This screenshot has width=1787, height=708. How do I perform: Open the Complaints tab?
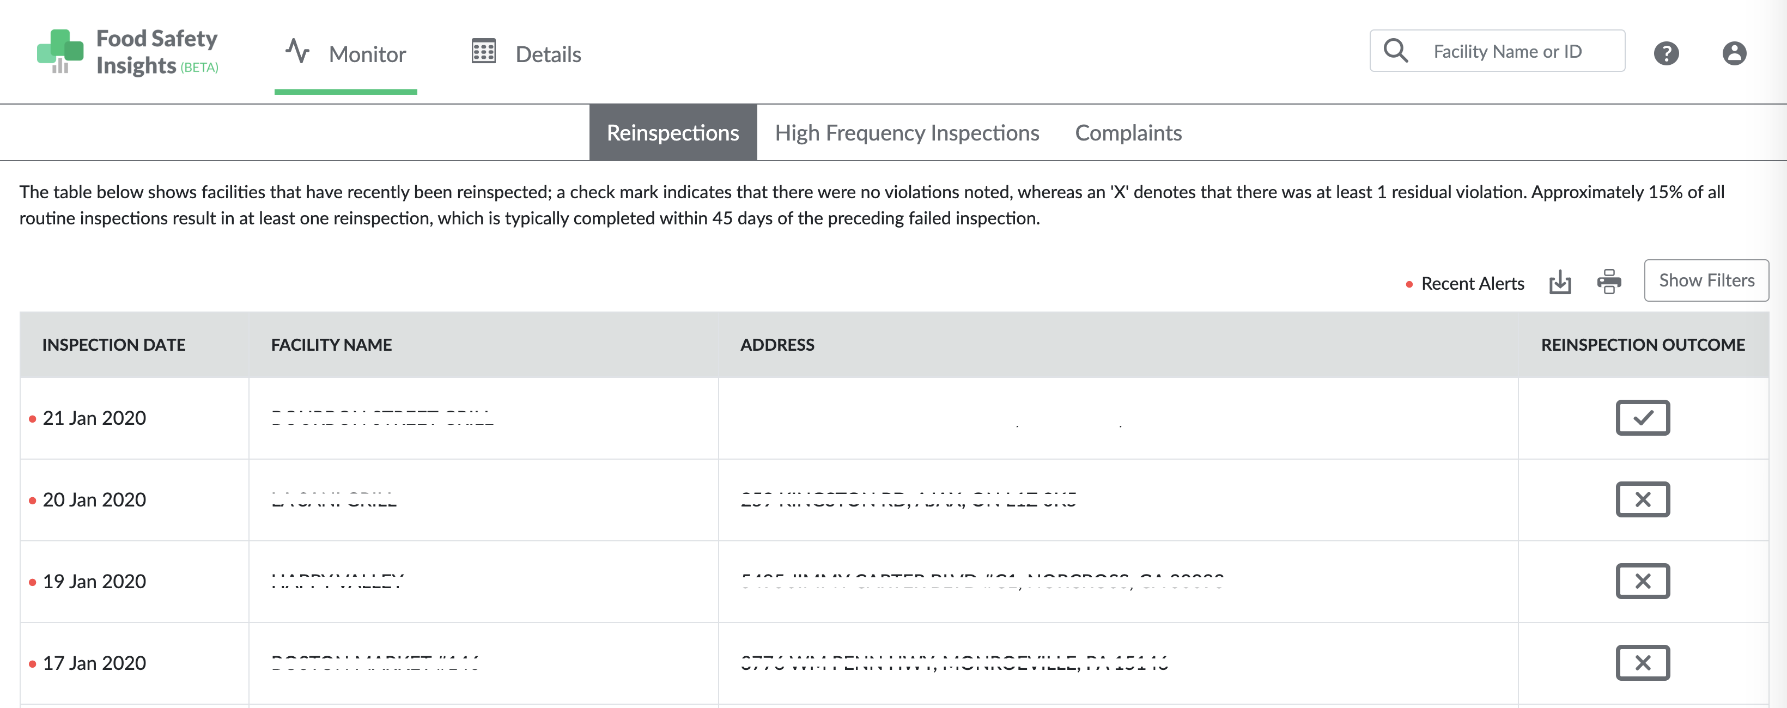pyautogui.click(x=1127, y=132)
